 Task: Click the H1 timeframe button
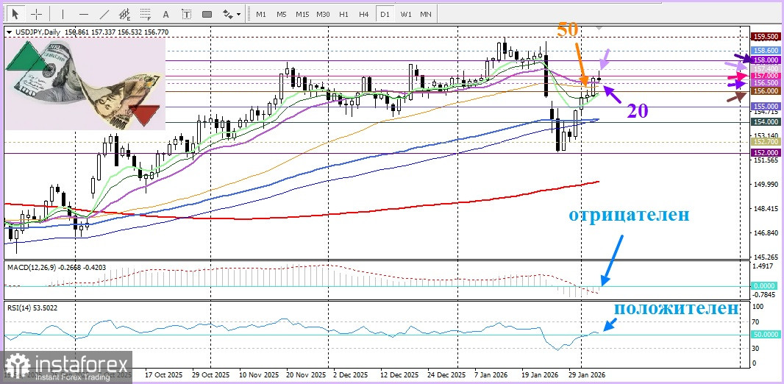[343, 14]
